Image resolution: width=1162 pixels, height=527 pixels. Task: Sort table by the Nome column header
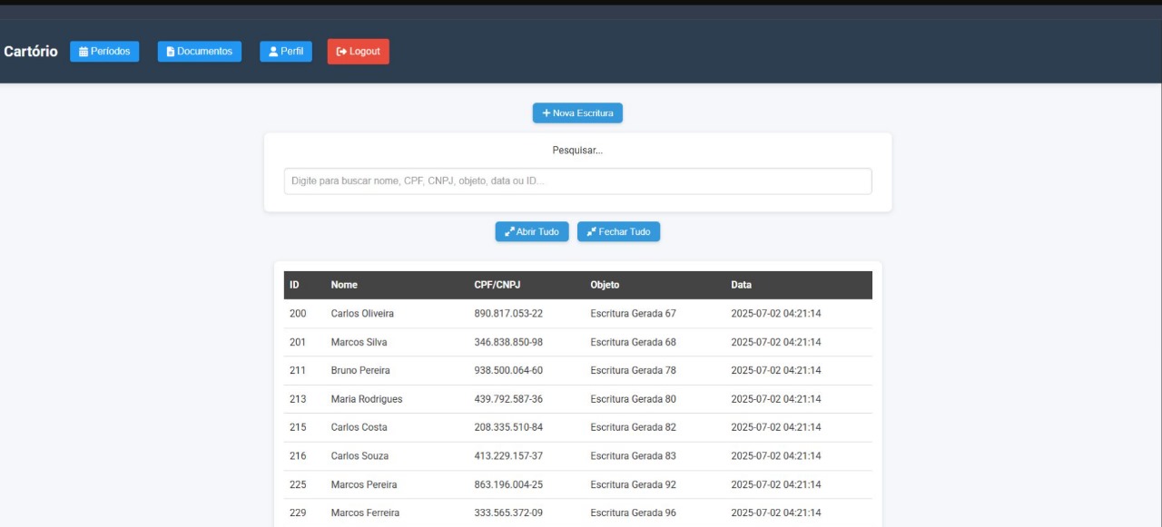(344, 285)
